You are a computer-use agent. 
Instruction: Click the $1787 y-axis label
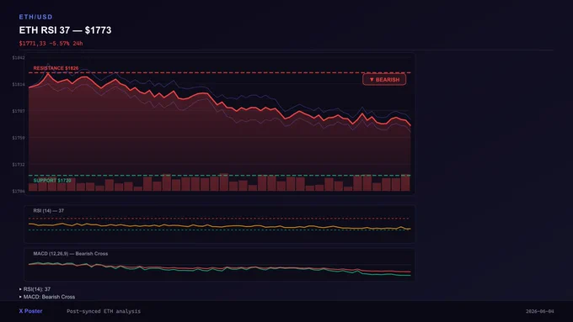click(x=19, y=111)
